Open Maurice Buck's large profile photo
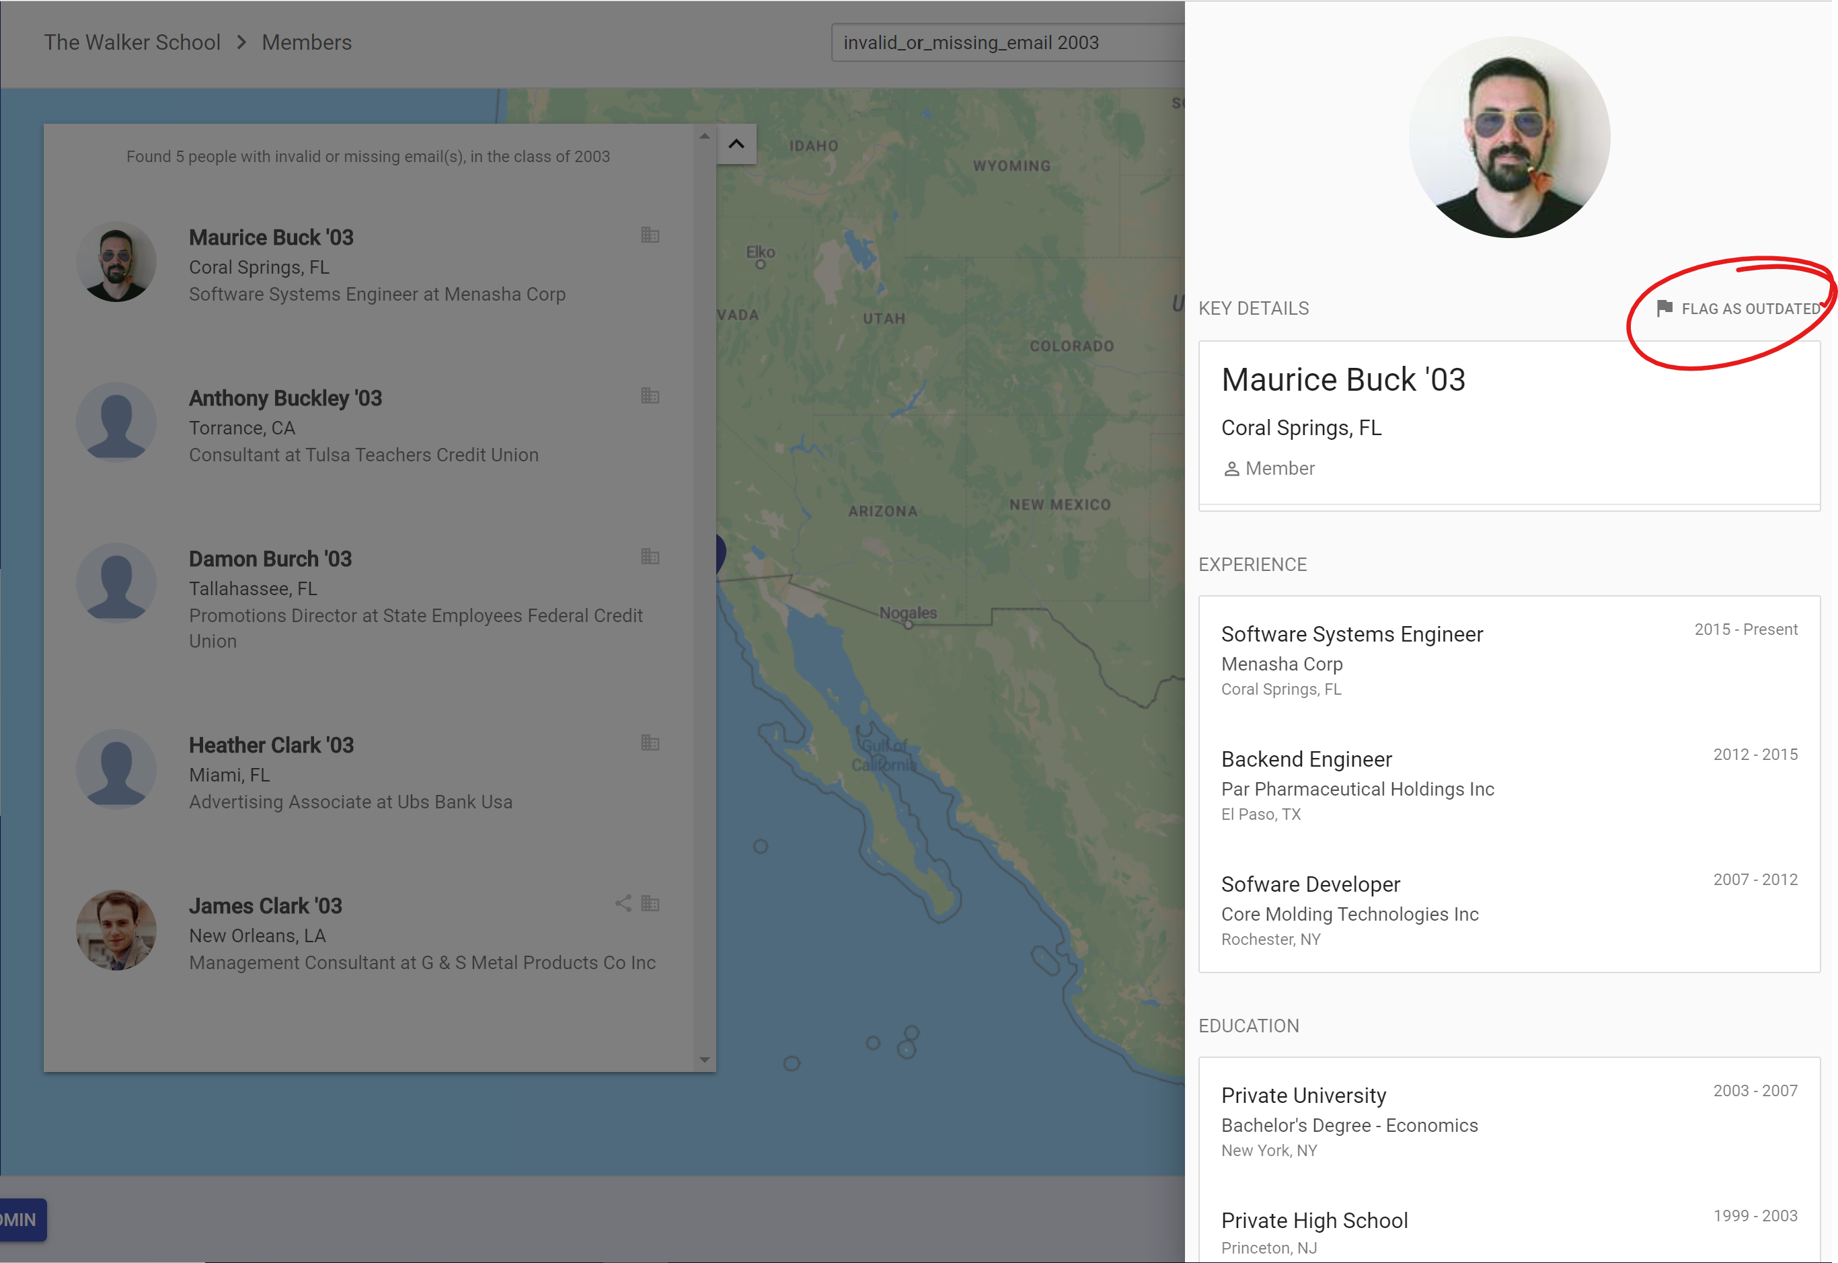This screenshot has height=1263, width=1838. (x=1509, y=137)
